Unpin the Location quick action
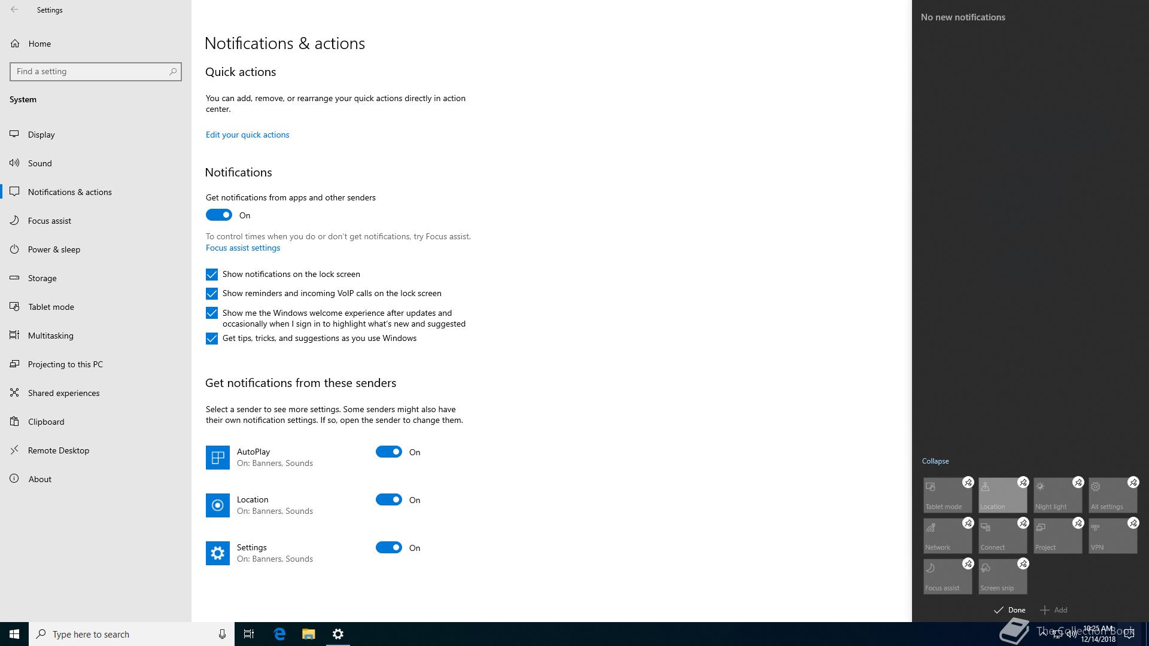1149x646 pixels. click(x=1023, y=482)
